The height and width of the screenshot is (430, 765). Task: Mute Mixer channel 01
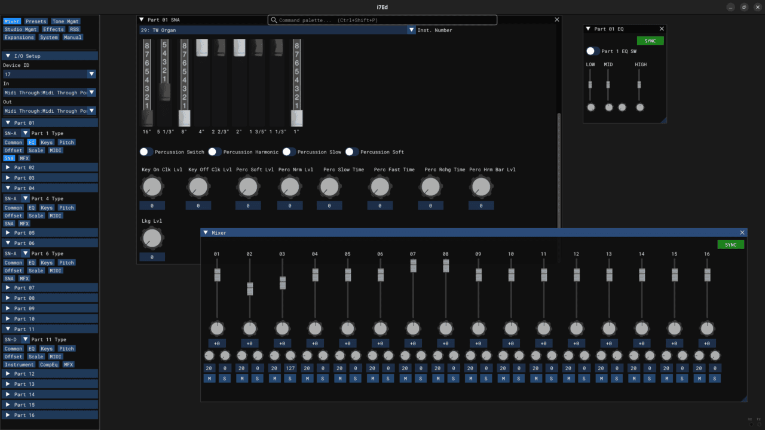[x=210, y=378]
